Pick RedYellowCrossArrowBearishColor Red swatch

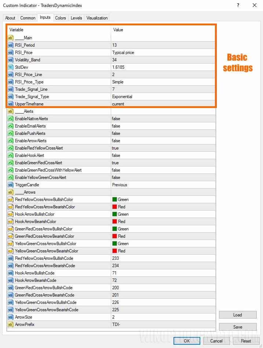(x=114, y=207)
